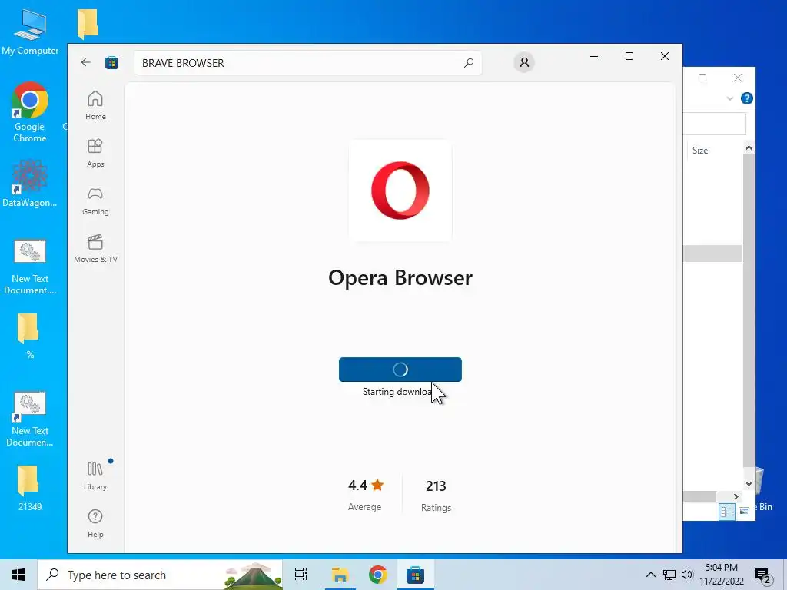Image resolution: width=787 pixels, height=590 pixels.
Task: Click the Explorer window help icon
Action: (x=746, y=98)
